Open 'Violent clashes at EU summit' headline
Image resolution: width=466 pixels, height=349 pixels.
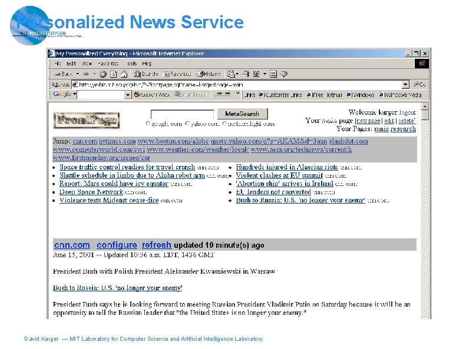[x=279, y=175]
